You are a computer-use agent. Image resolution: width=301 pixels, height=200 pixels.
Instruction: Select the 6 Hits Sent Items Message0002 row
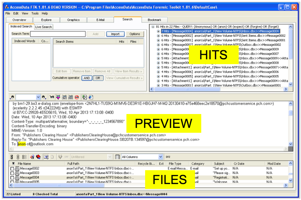pyautogui.click(x=223, y=36)
